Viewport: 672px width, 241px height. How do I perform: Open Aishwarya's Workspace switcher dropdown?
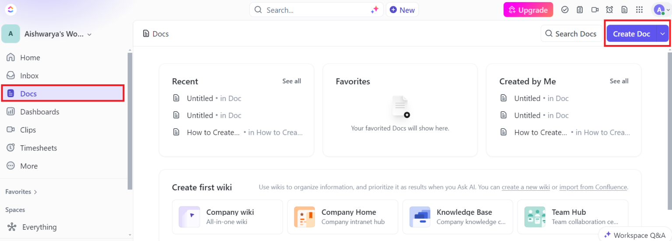pos(57,34)
